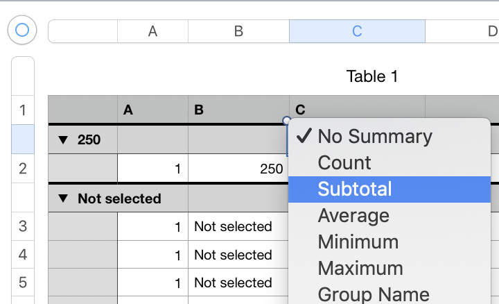Select row 2 header

(23, 168)
